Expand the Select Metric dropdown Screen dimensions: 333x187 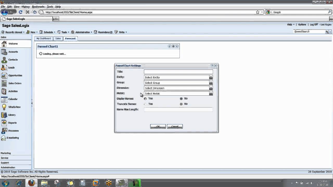211,94
